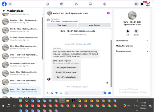Viewport: 154px width, 112px height.
Task: Open the Erika conversation
Action: pyautogui.click(x=21, y=56)
